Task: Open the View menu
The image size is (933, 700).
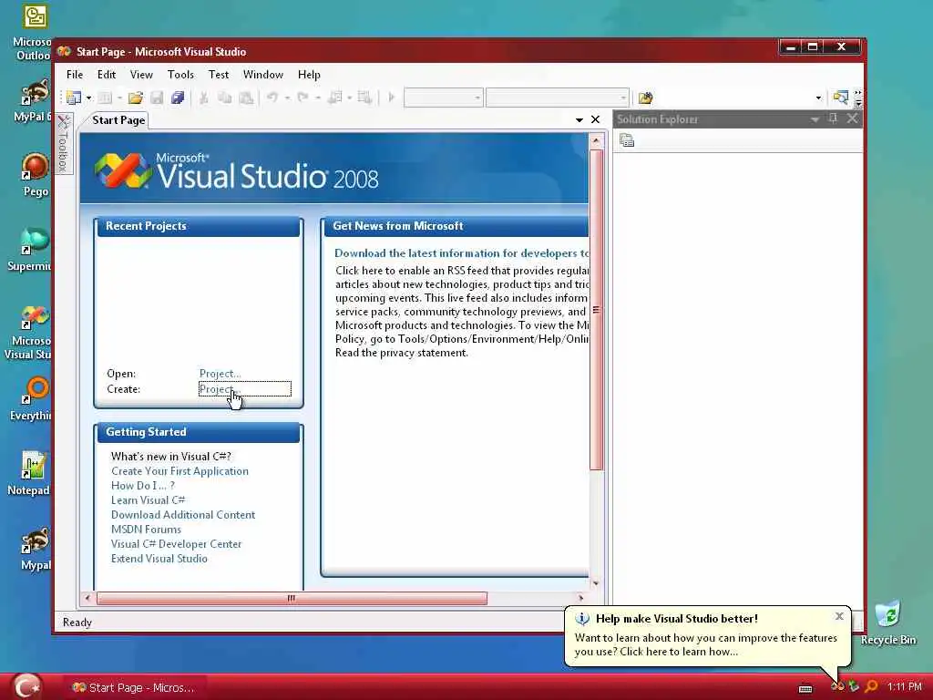Action: point(141,75)
